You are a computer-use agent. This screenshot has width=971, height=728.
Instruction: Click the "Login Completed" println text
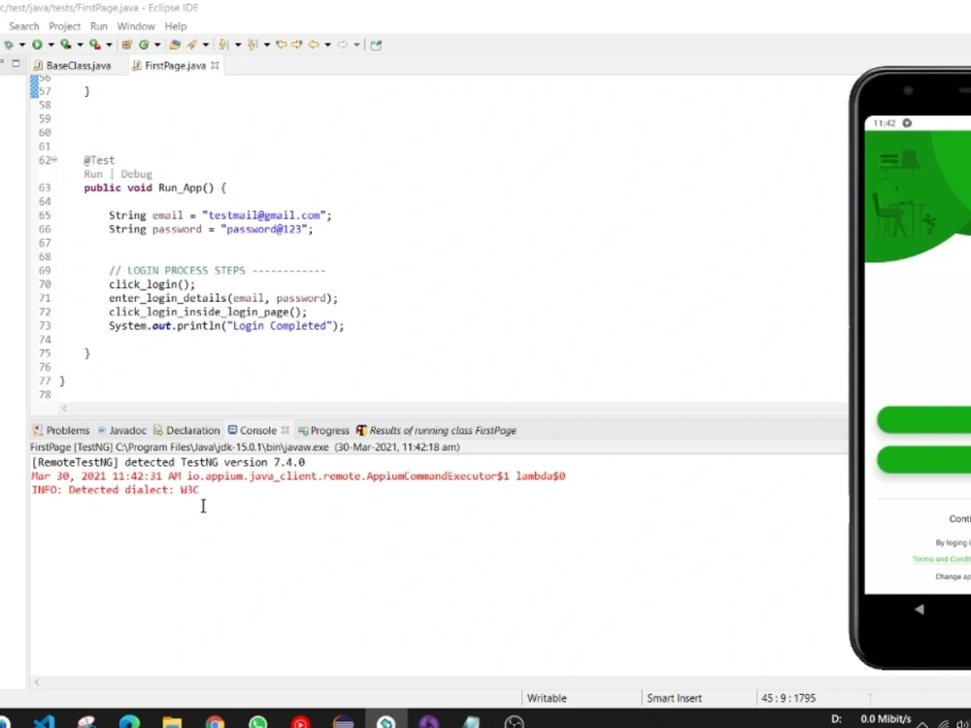(x=280, y=325)
